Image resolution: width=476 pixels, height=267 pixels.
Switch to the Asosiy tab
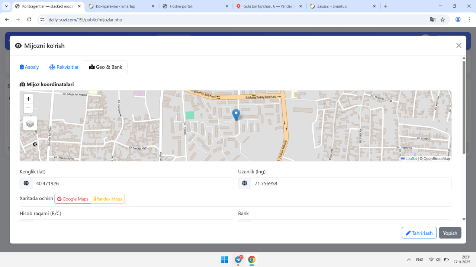[x=29, y=67]
